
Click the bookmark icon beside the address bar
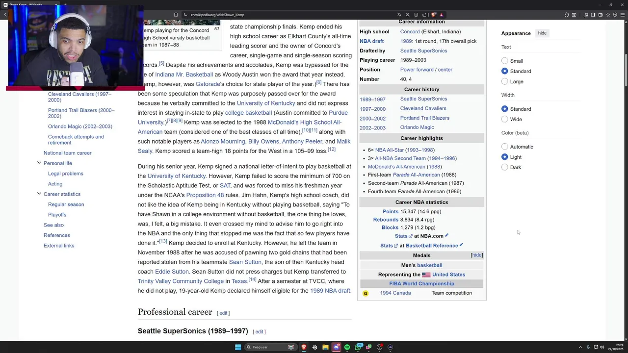tap(176, 15)
